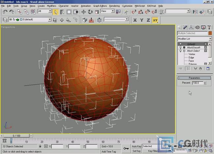
Task: Toggle Window/Crossing selection mode
Action: coord(76,12)
